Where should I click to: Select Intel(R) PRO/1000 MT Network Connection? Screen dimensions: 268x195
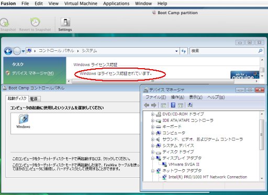pyautogui.click(x=208, y=177)
